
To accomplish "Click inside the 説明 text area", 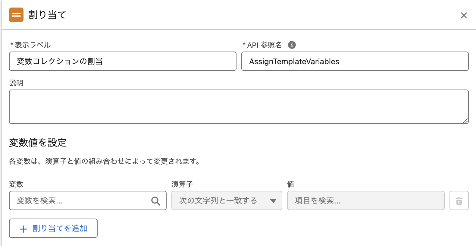I will tap(239, 107).
